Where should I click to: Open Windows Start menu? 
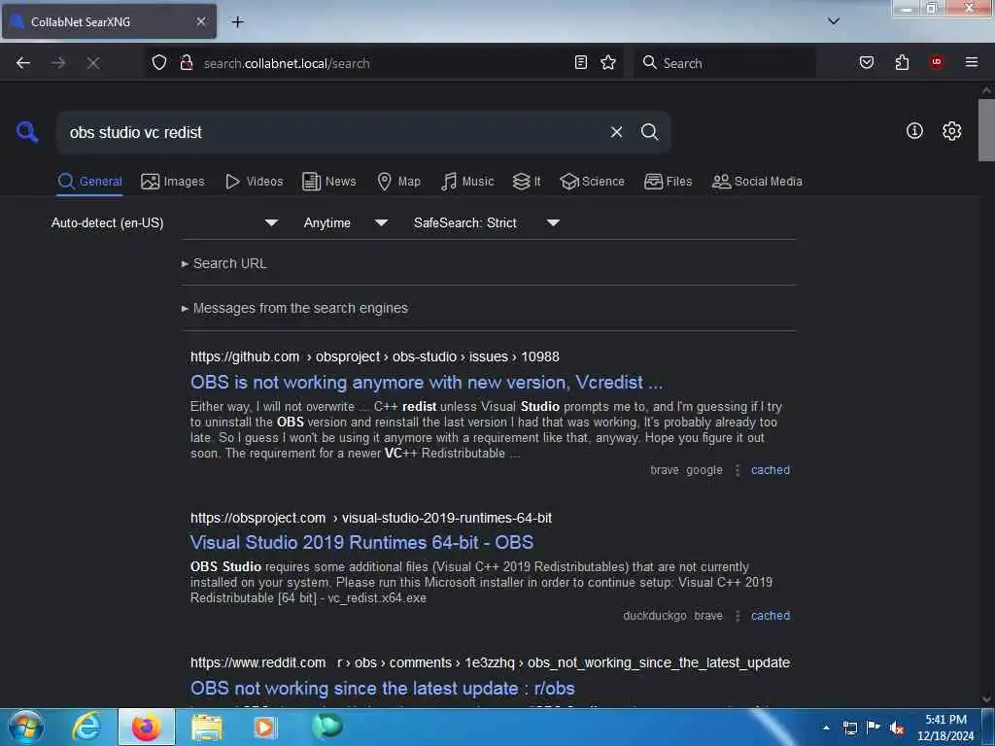[x=26, y=727]
